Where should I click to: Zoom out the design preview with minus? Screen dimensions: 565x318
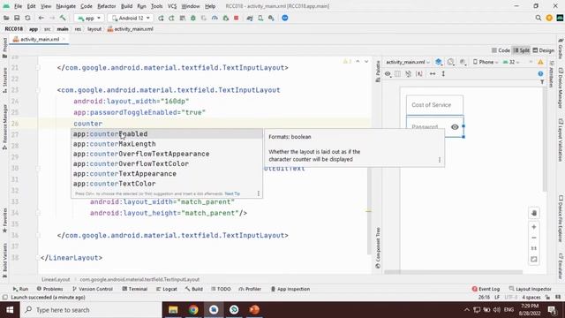pyautogui.click(x=534, y=238)
